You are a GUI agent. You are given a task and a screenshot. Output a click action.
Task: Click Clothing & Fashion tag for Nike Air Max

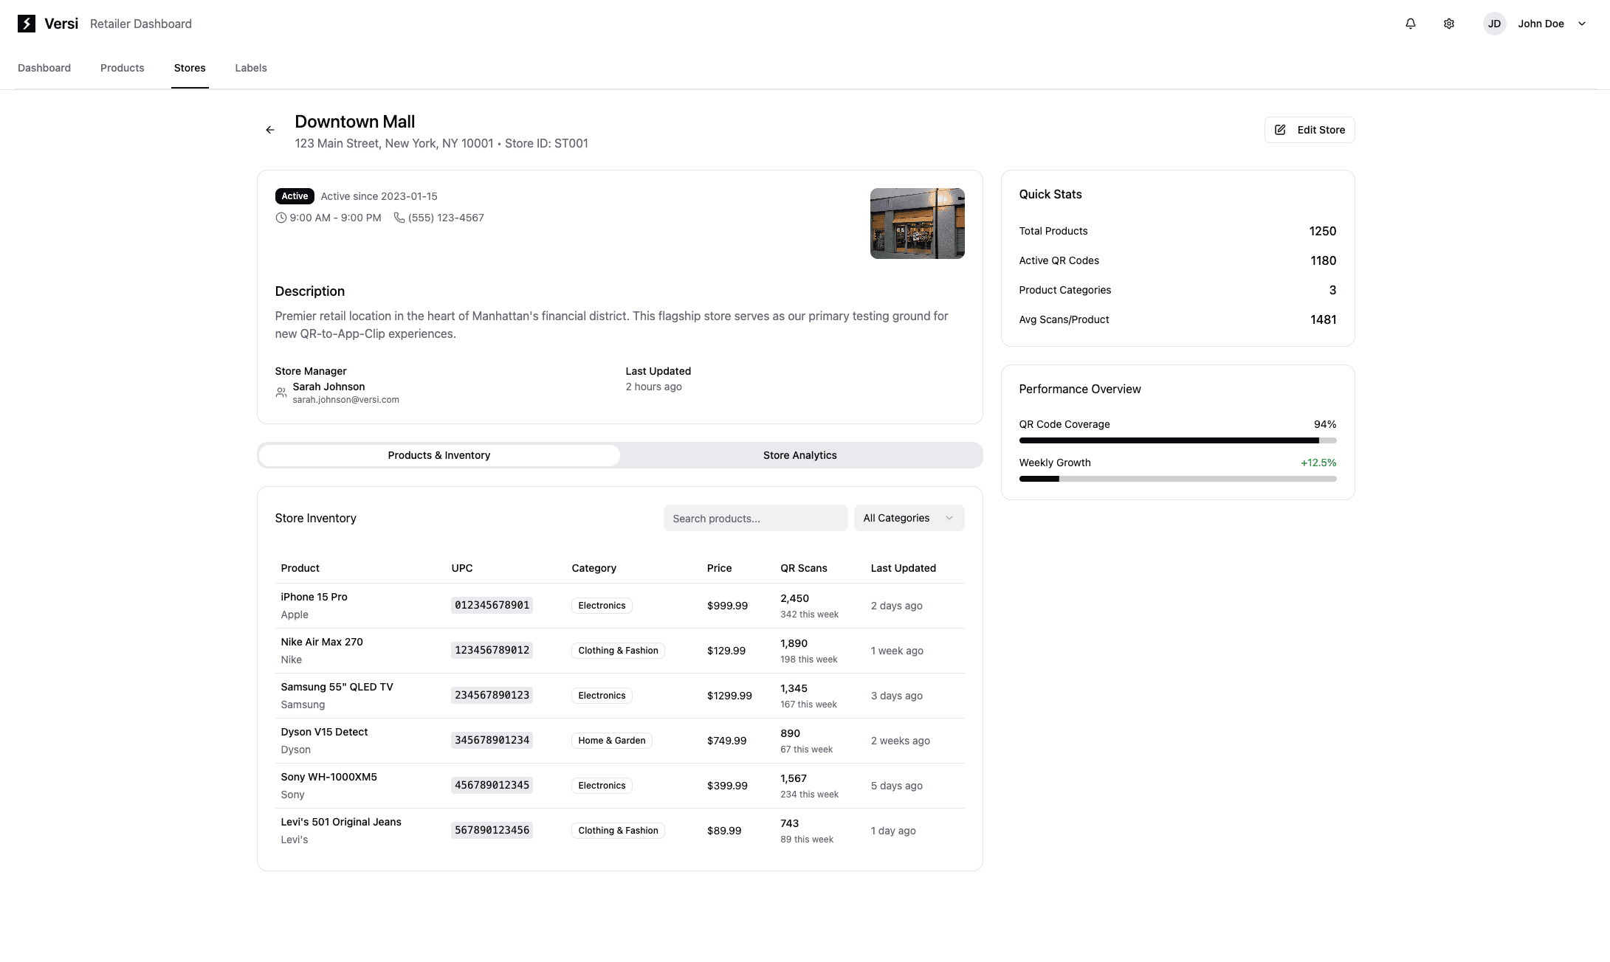coord(618,651)
